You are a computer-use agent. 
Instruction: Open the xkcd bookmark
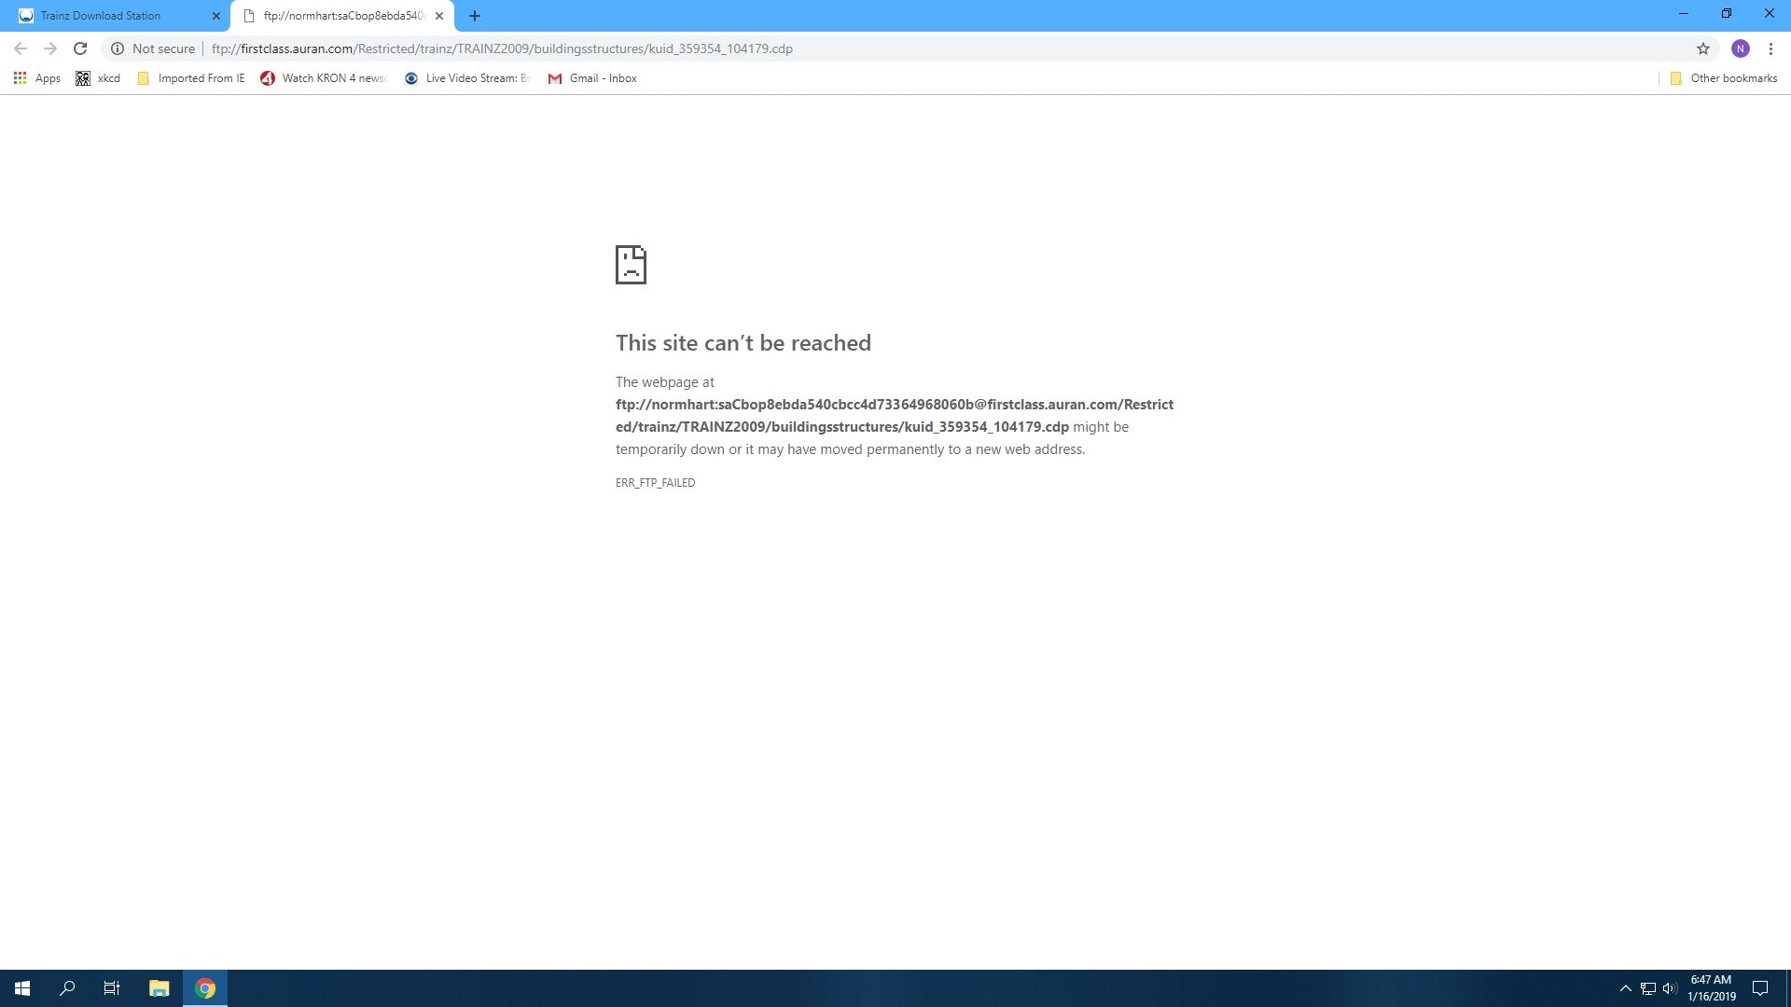click(98, 78)
